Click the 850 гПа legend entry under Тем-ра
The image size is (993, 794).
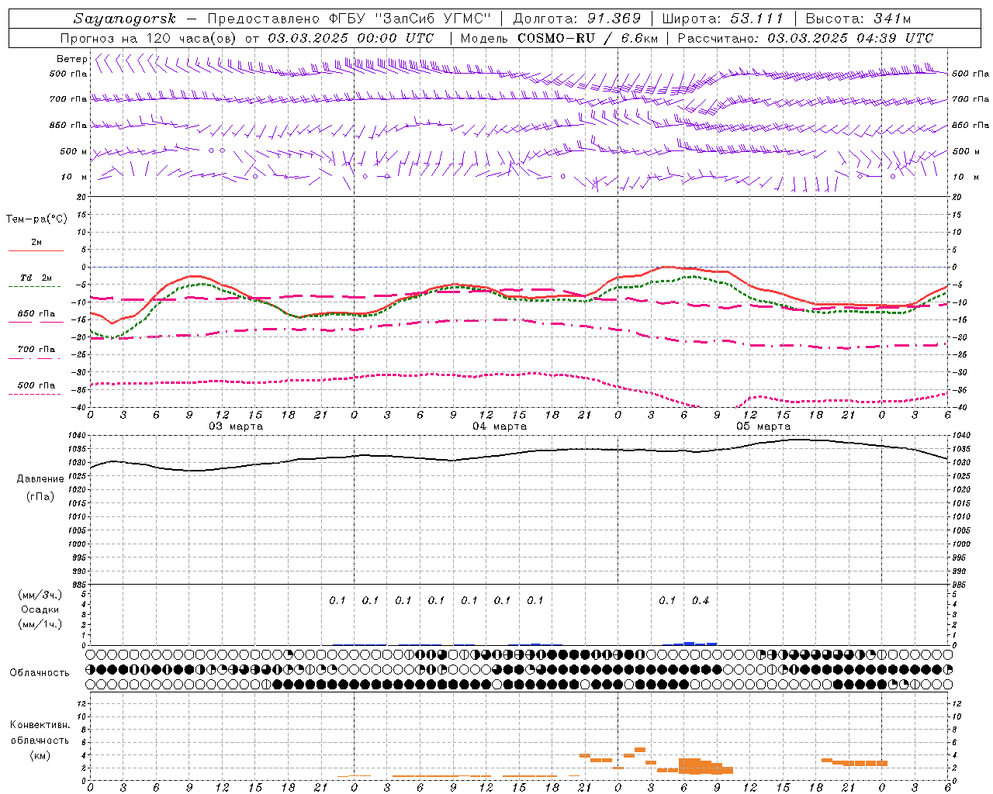point(36,314)
